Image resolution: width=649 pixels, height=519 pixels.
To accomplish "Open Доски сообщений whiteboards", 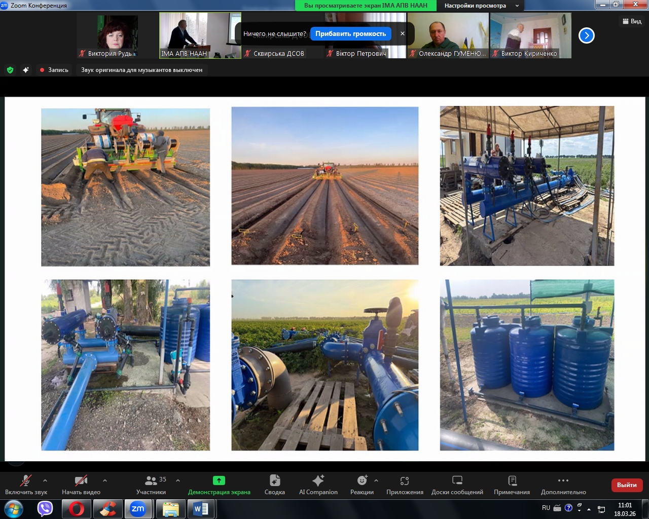I will 457,485.
